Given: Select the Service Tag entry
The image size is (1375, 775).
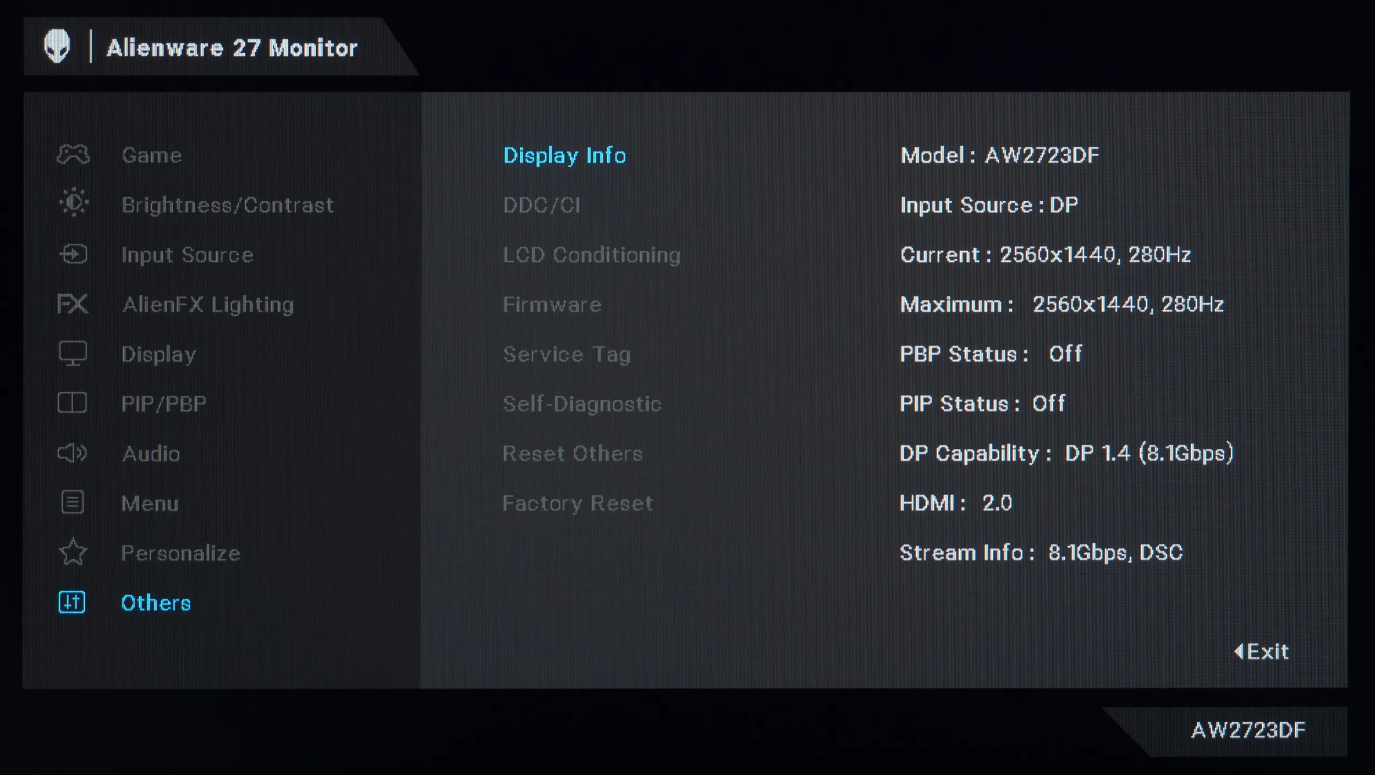Looking at the screenshot, I should click(x=566, y=355).
